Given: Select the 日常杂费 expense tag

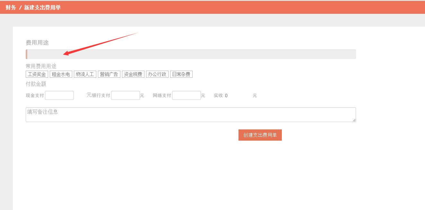Looking at the screenshot, I should tap(181, 74).
